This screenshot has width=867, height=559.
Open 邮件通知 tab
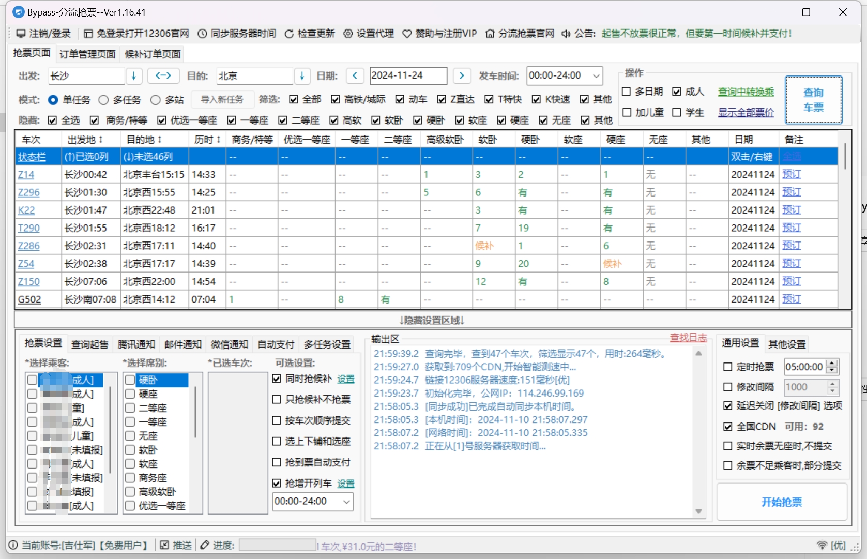183,344
